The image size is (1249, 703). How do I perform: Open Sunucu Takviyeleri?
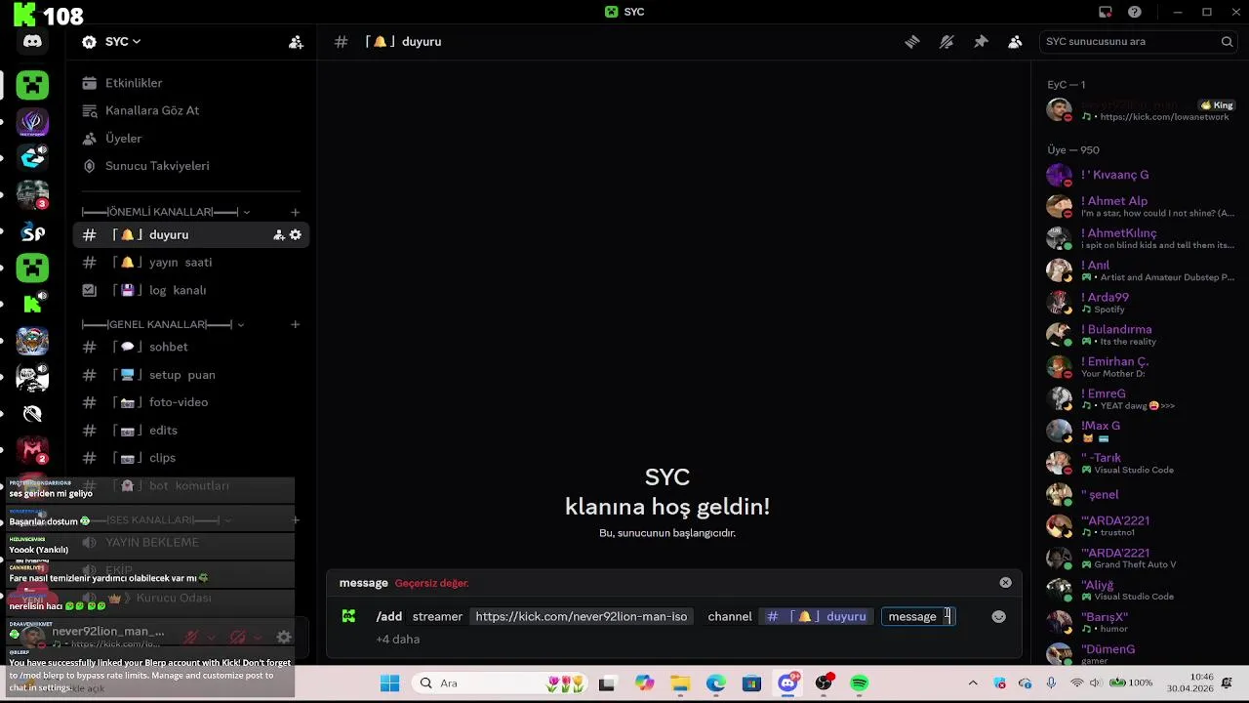click(x=190, y=166)
